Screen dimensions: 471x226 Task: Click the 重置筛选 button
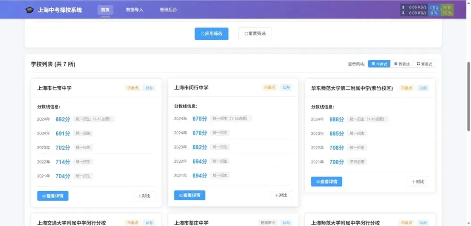coord(255,34)
